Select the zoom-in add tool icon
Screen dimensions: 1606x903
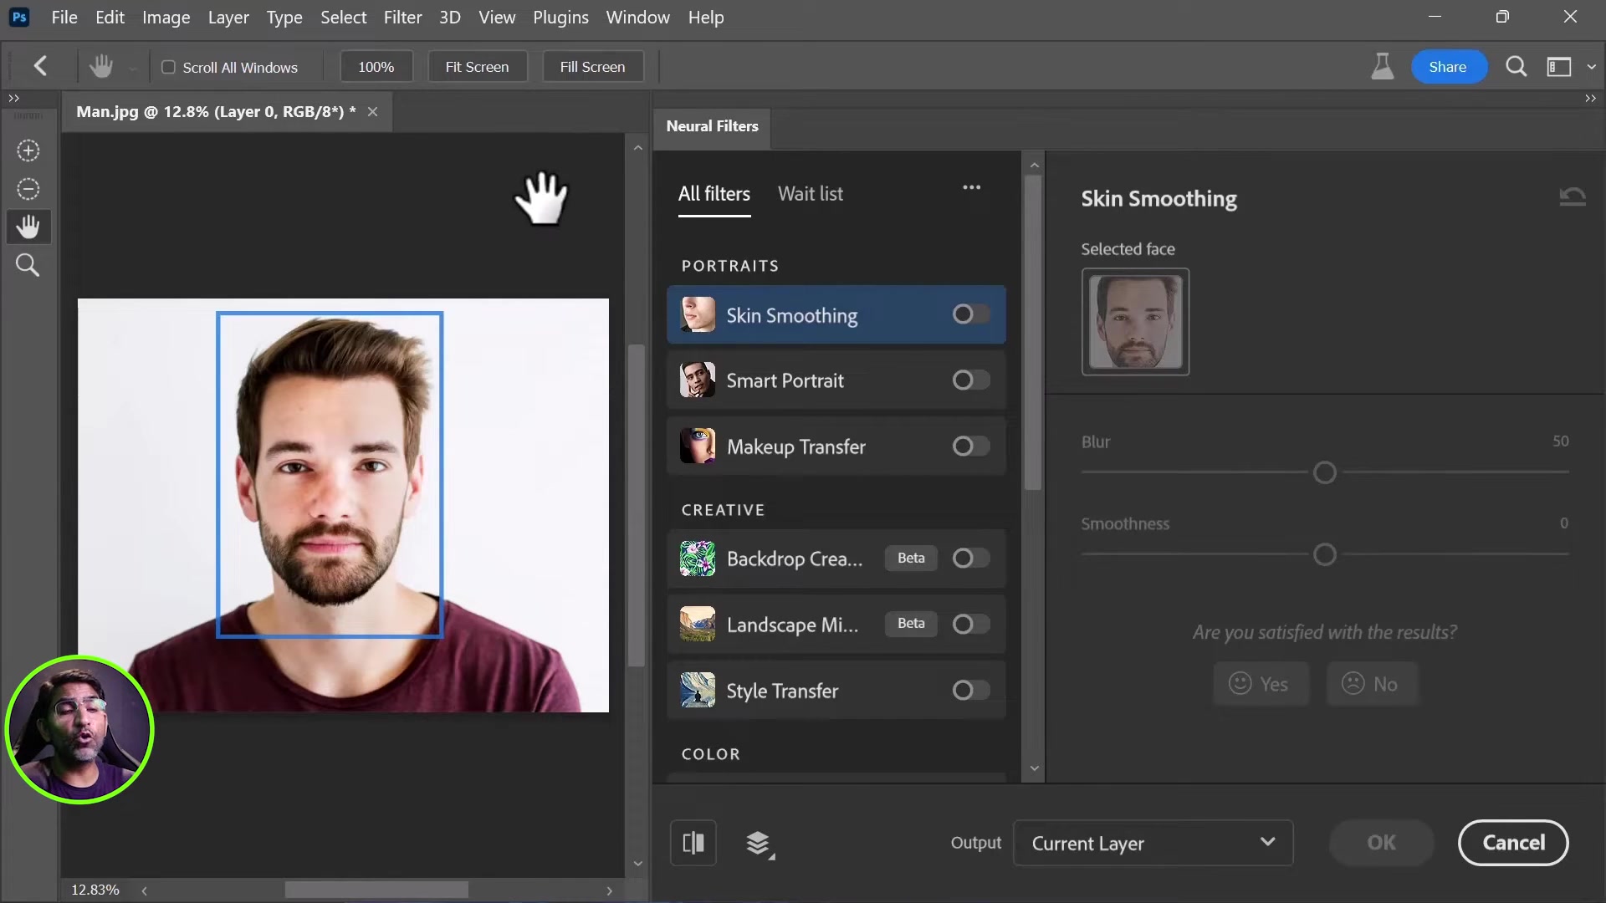tap(28, 150)
